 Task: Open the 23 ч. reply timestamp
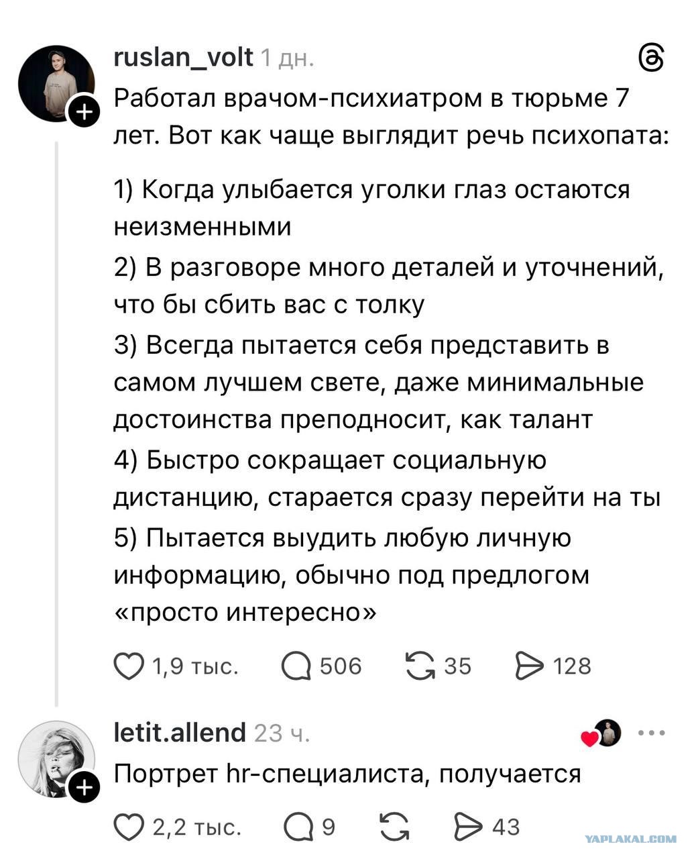pos(282,733)
